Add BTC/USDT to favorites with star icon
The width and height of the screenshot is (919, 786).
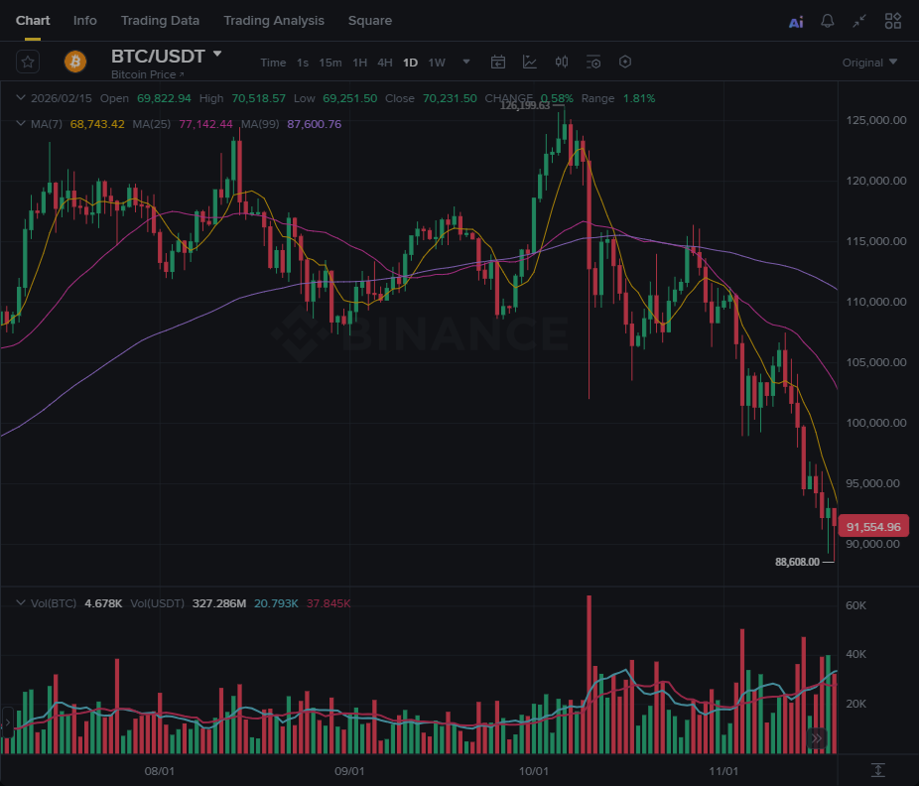28,62
